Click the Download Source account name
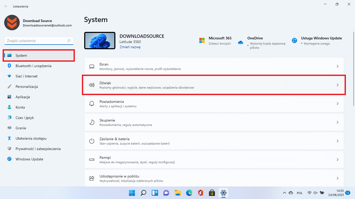The height and width of the screenshot is (199, 355). (37, 21)
